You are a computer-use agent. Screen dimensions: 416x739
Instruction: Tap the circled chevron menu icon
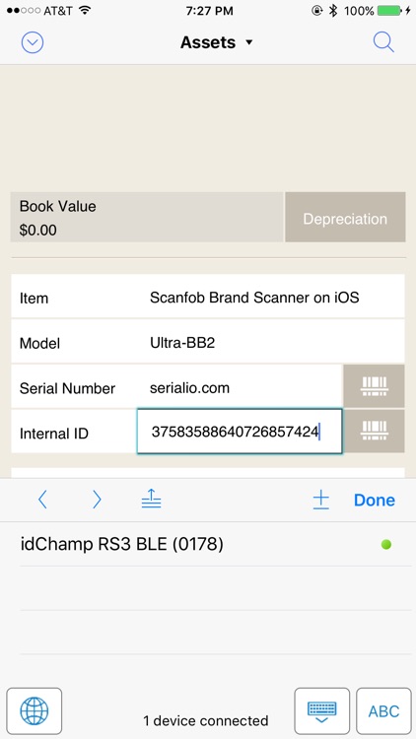(33, 43)
